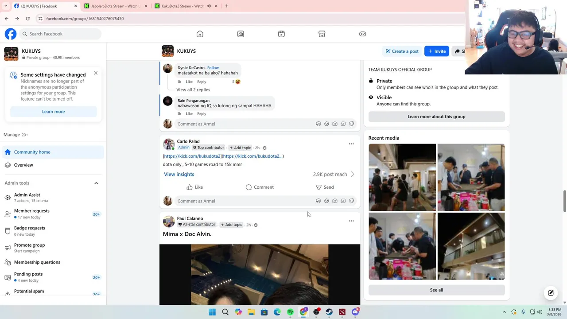Screen dimensions: 567x319
Task: Open Facebook Gaming controller icon
Action: [363, 34]
